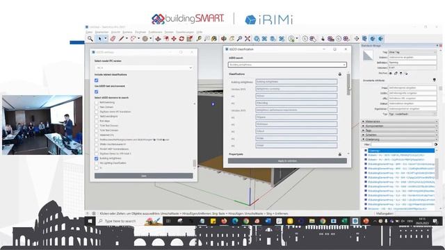Select the Tape Measure tool
This screenshot has height=250, width=445.
point(199,39)
